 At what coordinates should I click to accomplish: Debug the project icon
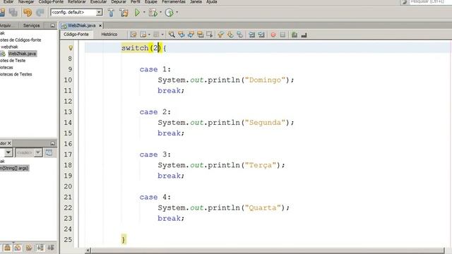(153, 13)
